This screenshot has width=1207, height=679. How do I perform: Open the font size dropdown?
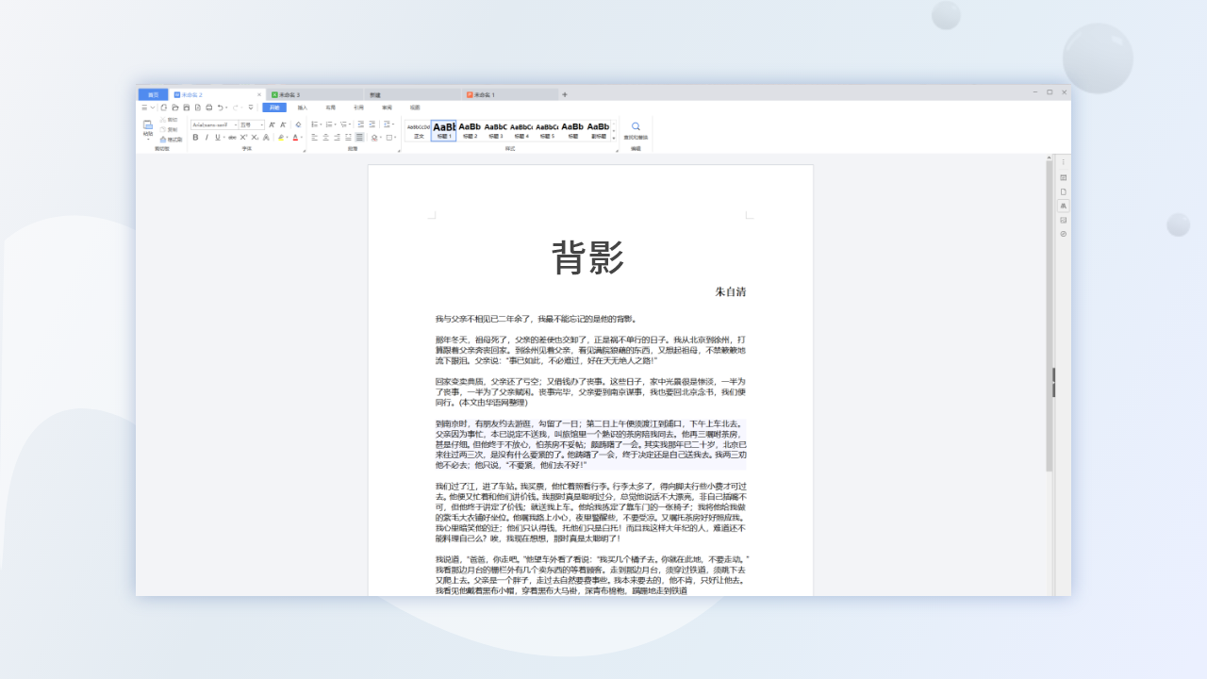point(261,124)
